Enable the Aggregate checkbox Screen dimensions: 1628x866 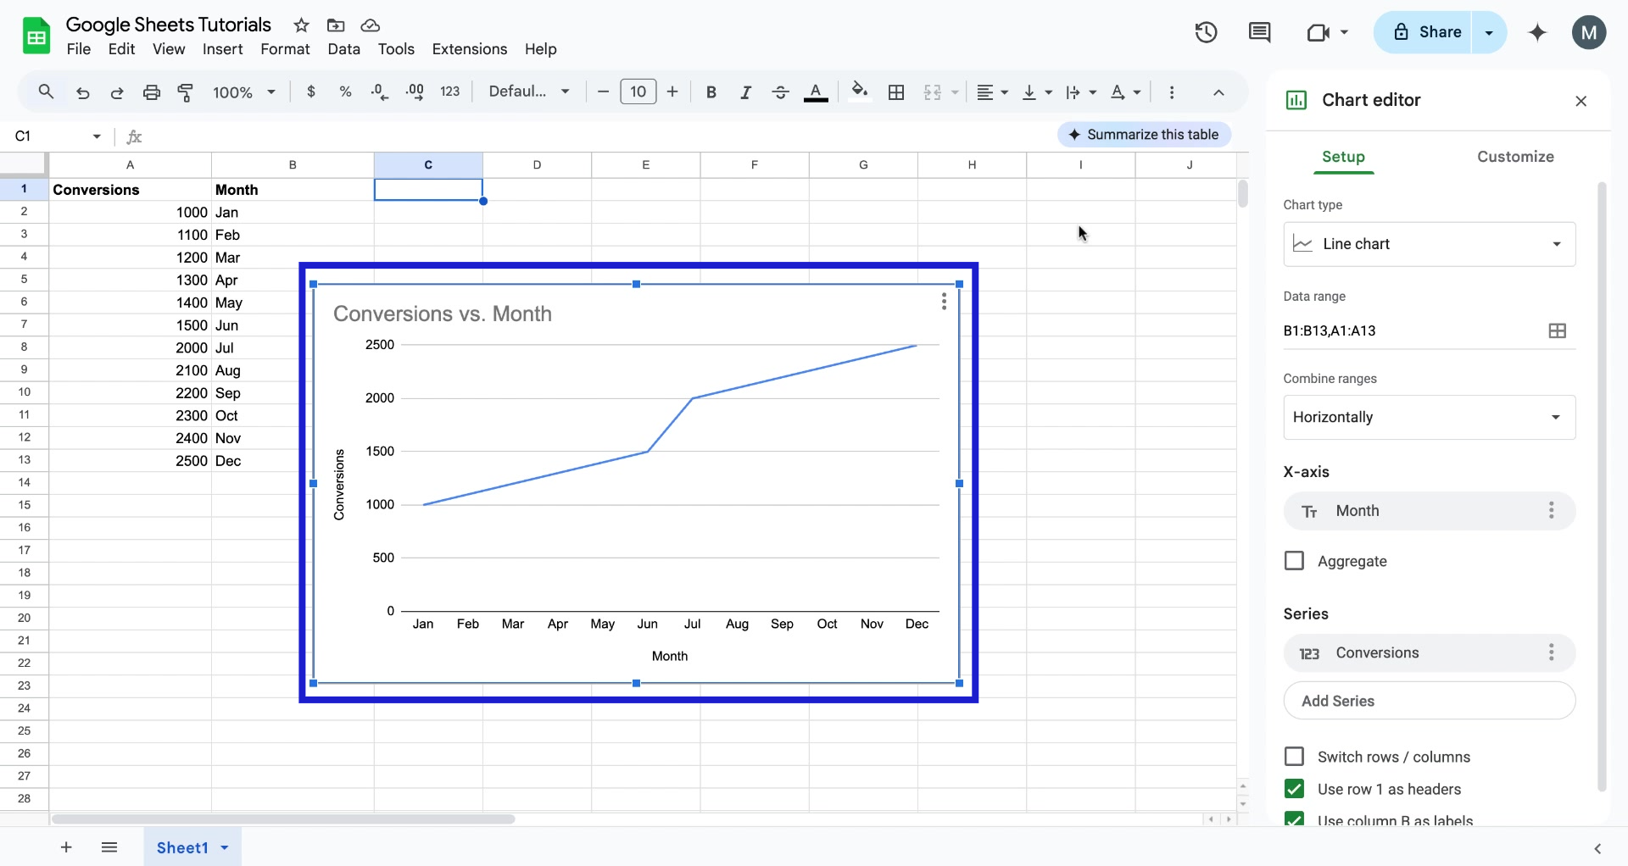point(1295,560)
